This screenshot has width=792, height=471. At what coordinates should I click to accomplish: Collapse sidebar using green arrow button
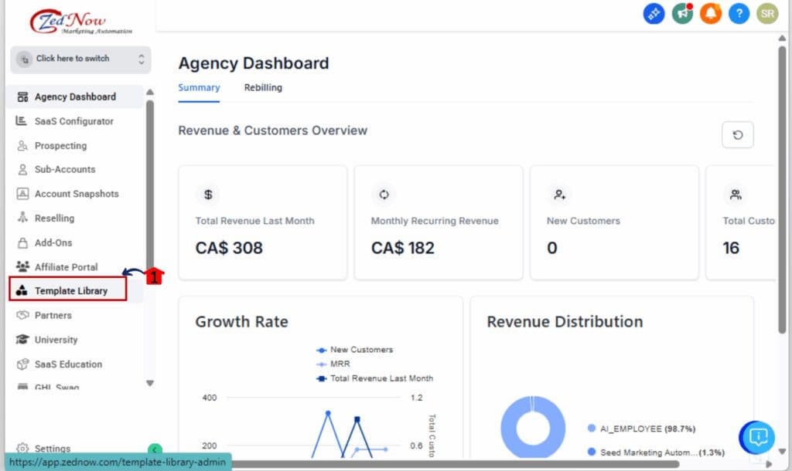click(155, 449)
